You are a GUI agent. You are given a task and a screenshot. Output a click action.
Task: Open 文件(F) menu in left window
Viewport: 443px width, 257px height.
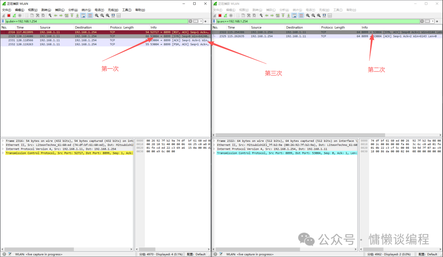7,10
